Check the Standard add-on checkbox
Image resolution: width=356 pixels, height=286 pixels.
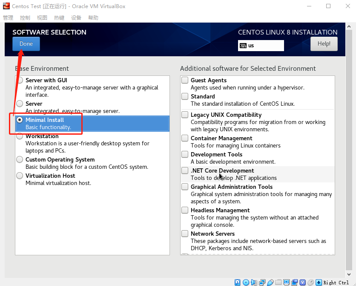tap(185, 96)
